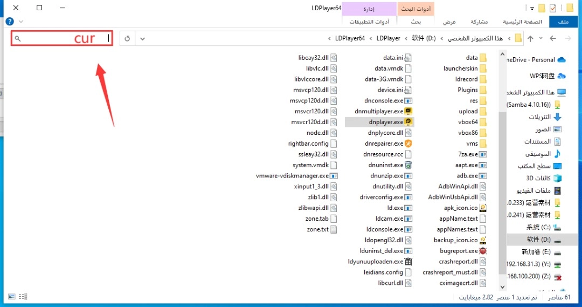Click the adb.exe file icon
The height and width of the screenshot is (307, 582).
pyautogui.click(x=483, y=176)
